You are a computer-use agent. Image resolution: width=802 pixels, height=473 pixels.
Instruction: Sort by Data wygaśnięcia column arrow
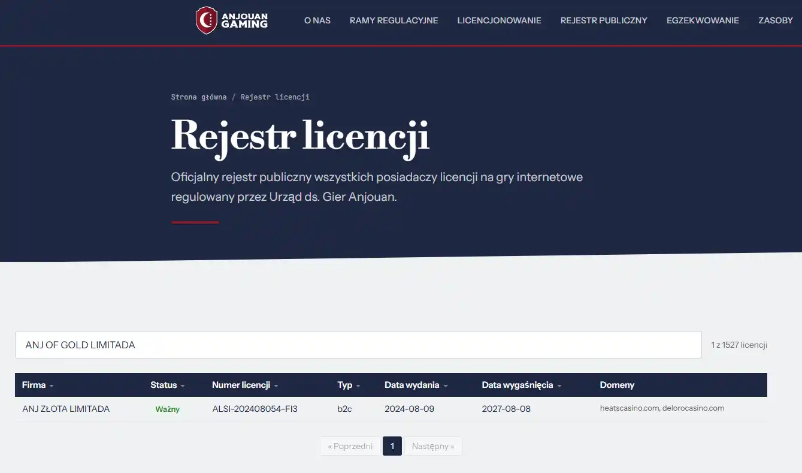(559, 385)
